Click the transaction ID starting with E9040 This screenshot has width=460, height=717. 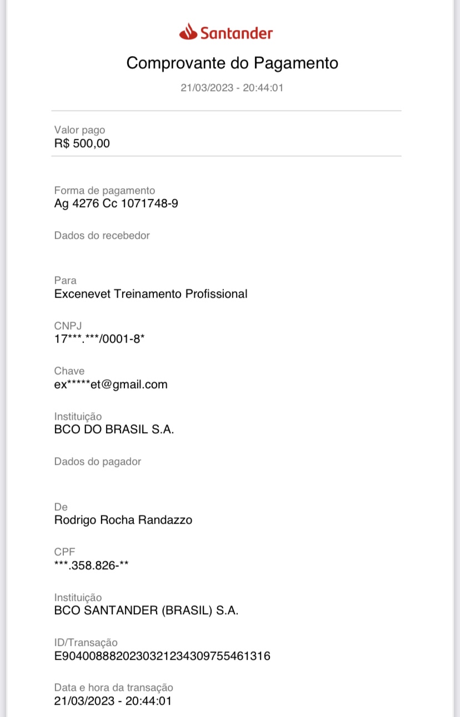point(162,656)
